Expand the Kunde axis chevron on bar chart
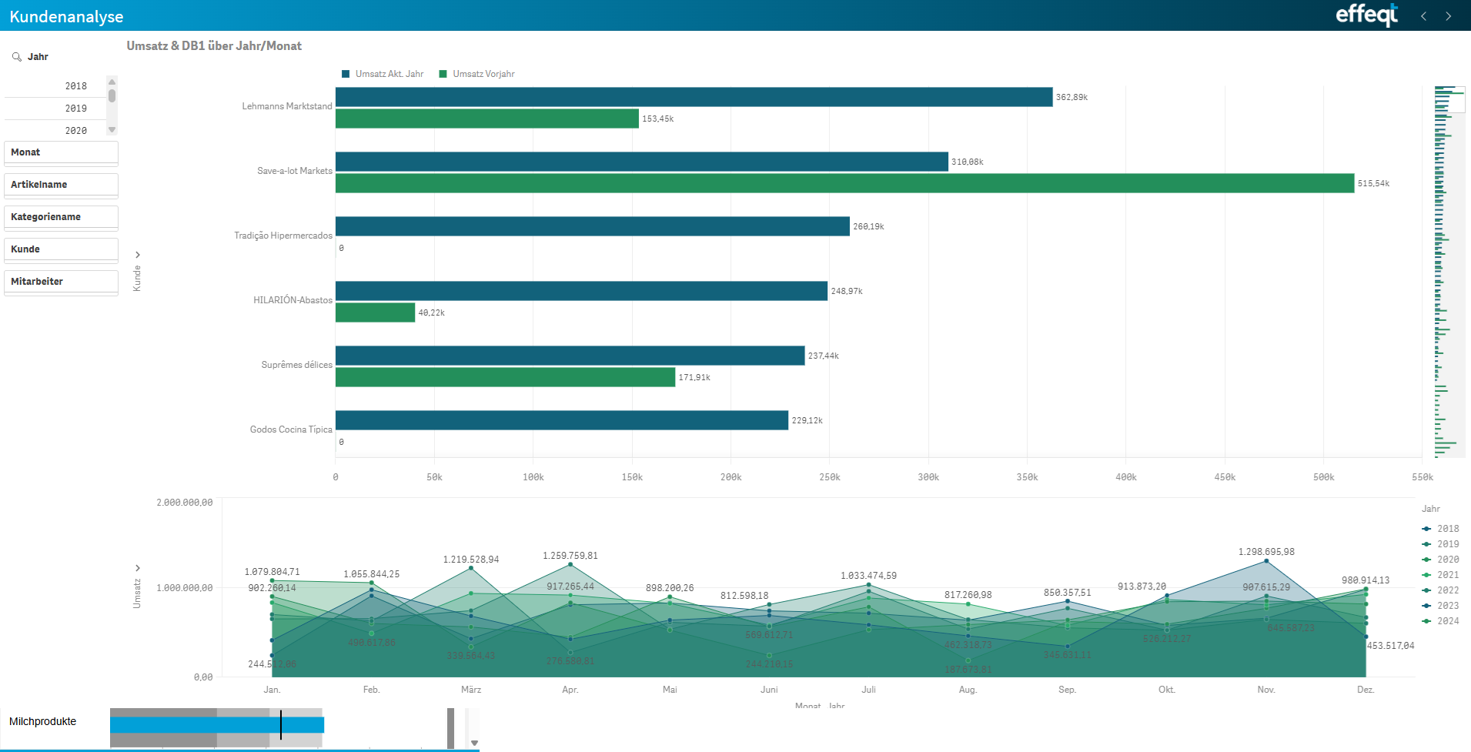Viewport: 1471px width, 752px height. [x=138, y=255]
